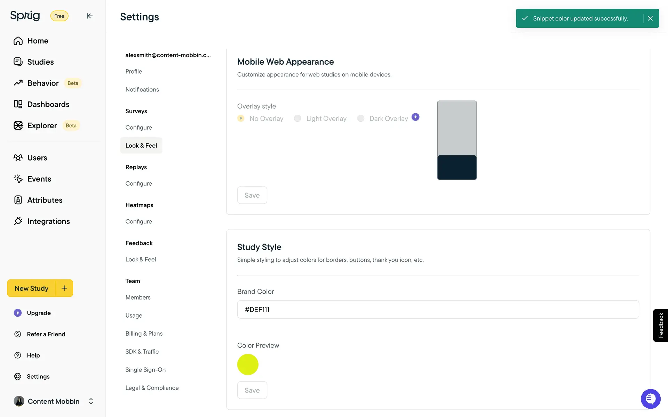Click the Events cursor icon
Image resolution: width=668 pixels, height=417 pixels.
click(18, 179)
